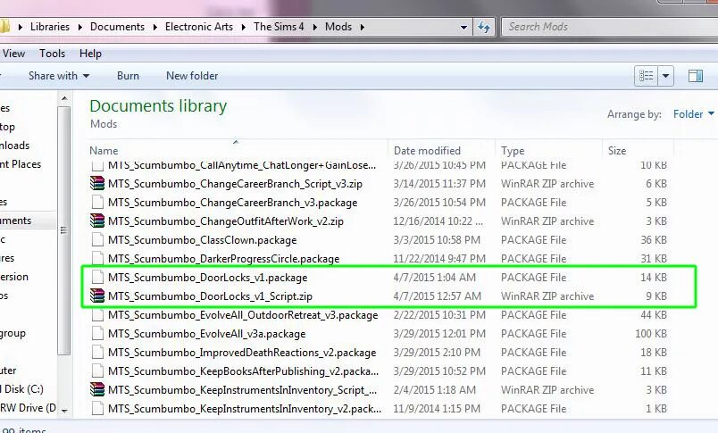Click the file icon of EvolveAll_v3a.package
This screenshot has width=718, height=433.
[x=97, y=334]
